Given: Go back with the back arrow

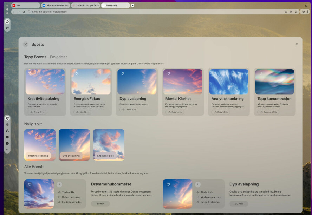Looking at the screenshot, I should pyautogui.click(x=14, y=12).
